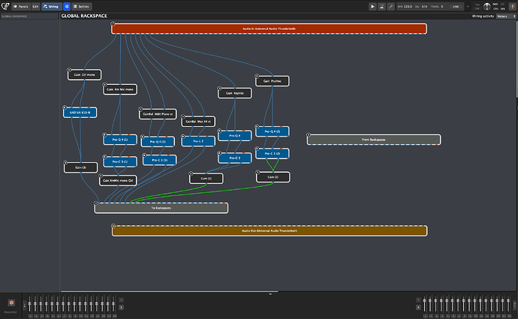The height and width of the screenshot is (319, 518).
Task: Select the From Rackspaces block
Action: [374, 140]
